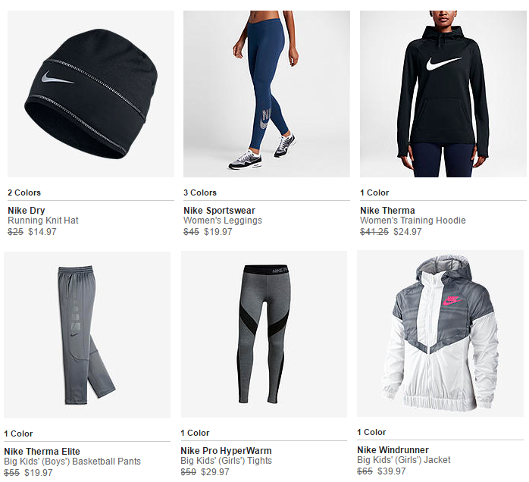
Task: Click the Nike Therma Elite product title
Action: coord(42,451)
